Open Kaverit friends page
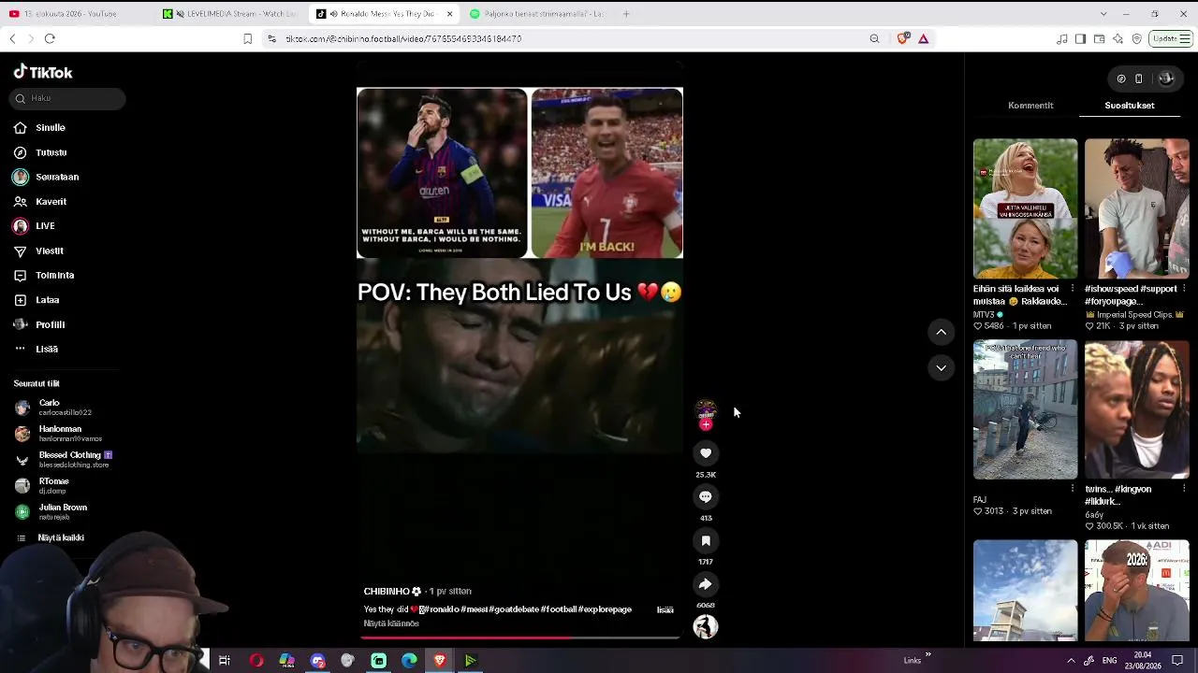 pos(40,201)
